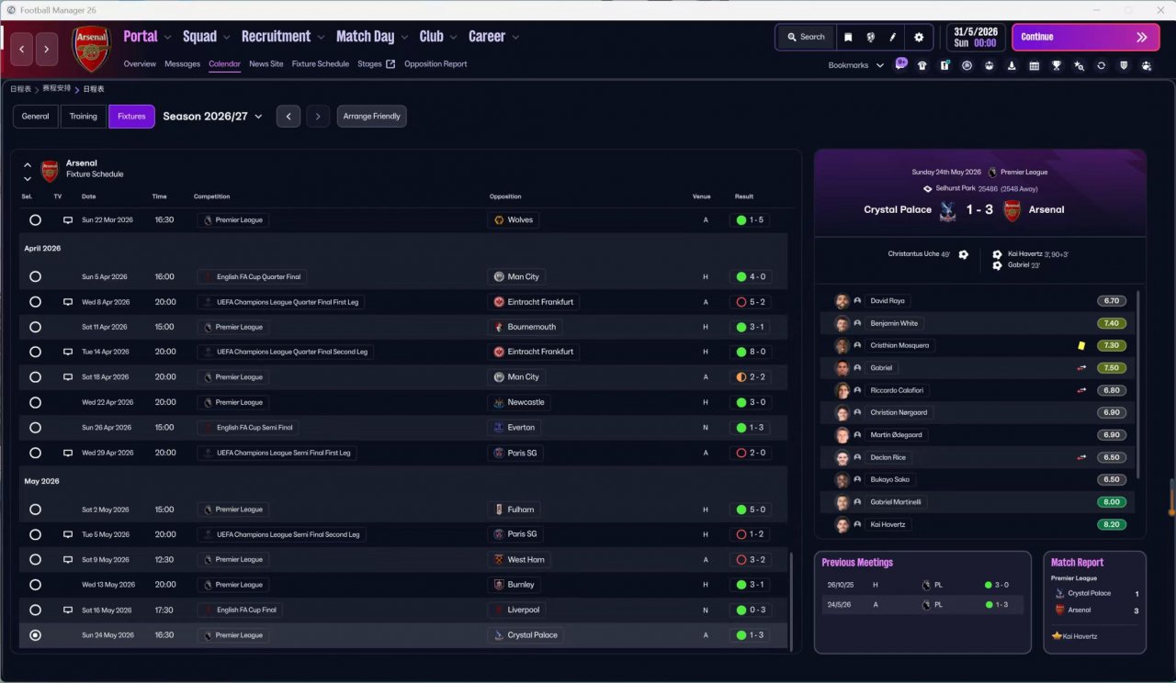Click the star search scouting icon
The image size is (1176, 683).
1079,65
